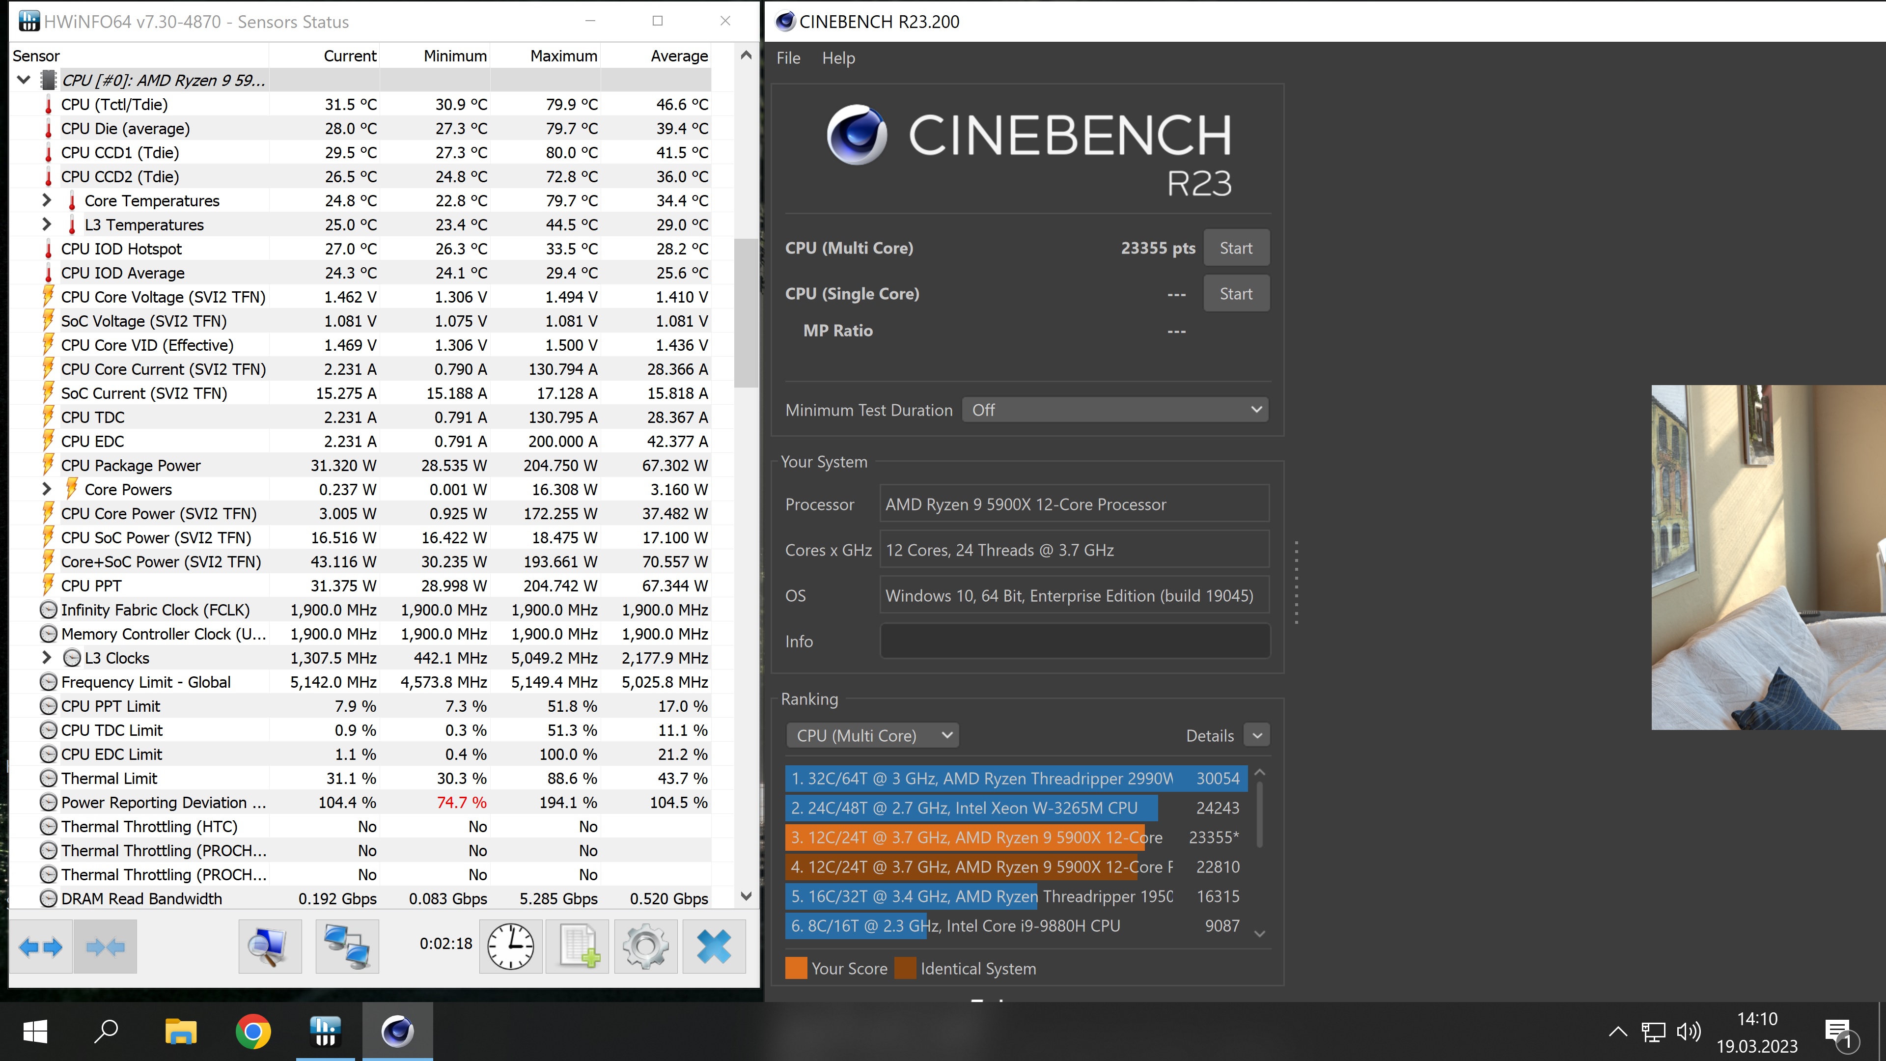The width and height of the screenshot is (1886, 1061).
Task: Click HWiNFO vertical scrollbar thumb
Action: (746, 313)
